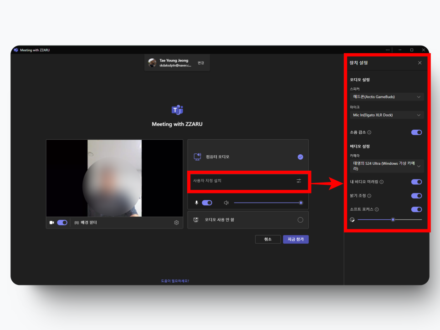Click the info icon beside 내 비디오 미러링
Screen dimensions: 440x330
click(x=382, y=182)
